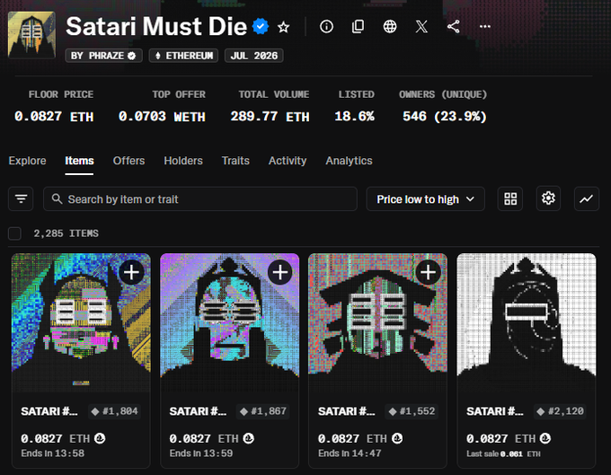Show the price chart icon
Viewport: 611px width, 475px height.
pos(587,199)
